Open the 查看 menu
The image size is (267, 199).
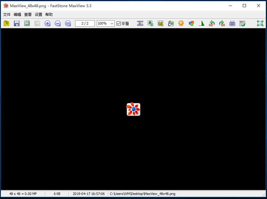28,15
